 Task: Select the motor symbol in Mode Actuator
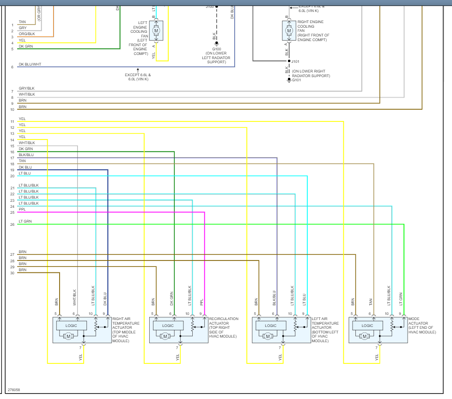pos(364,336)
